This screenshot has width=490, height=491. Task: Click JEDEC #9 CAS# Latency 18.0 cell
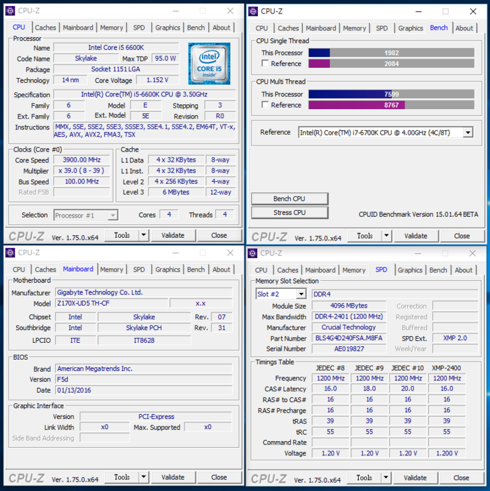[370, 389]
